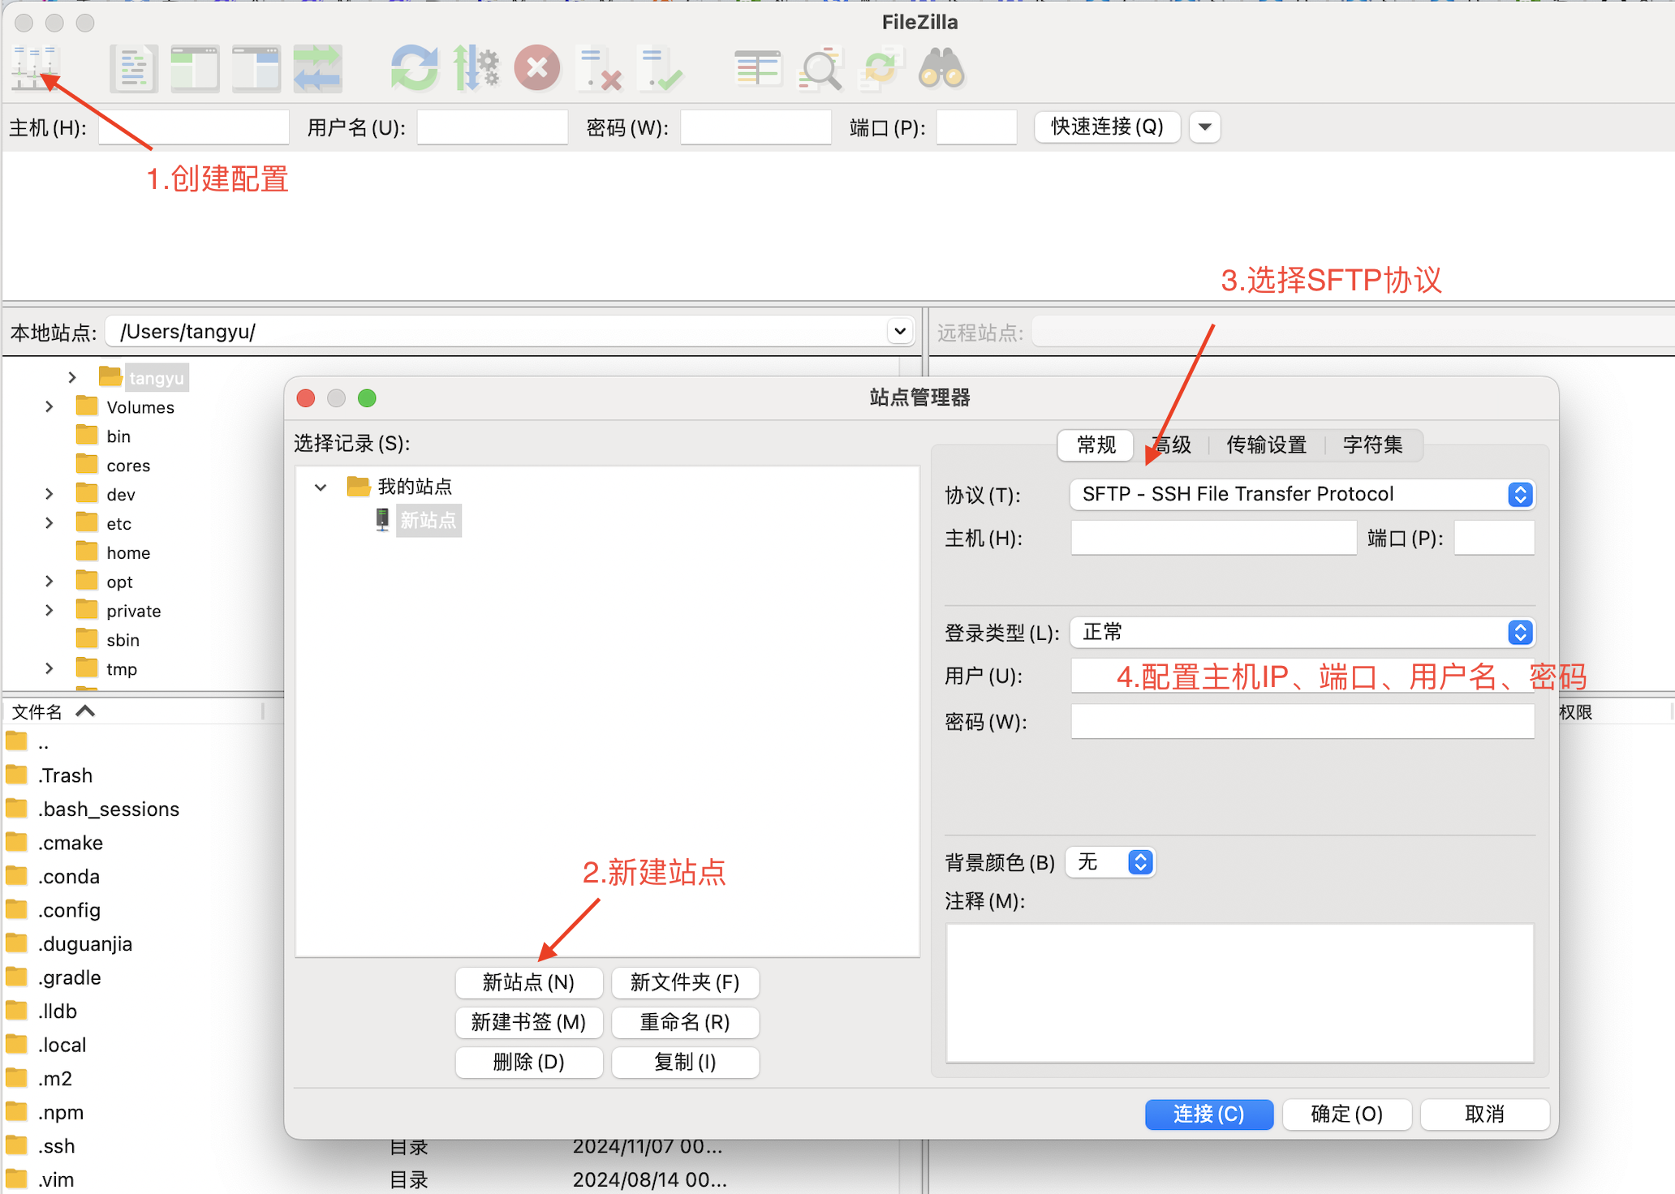Open the binoculars file search icon
This screenshot has width=1675, height=1194.
(941, 68)
